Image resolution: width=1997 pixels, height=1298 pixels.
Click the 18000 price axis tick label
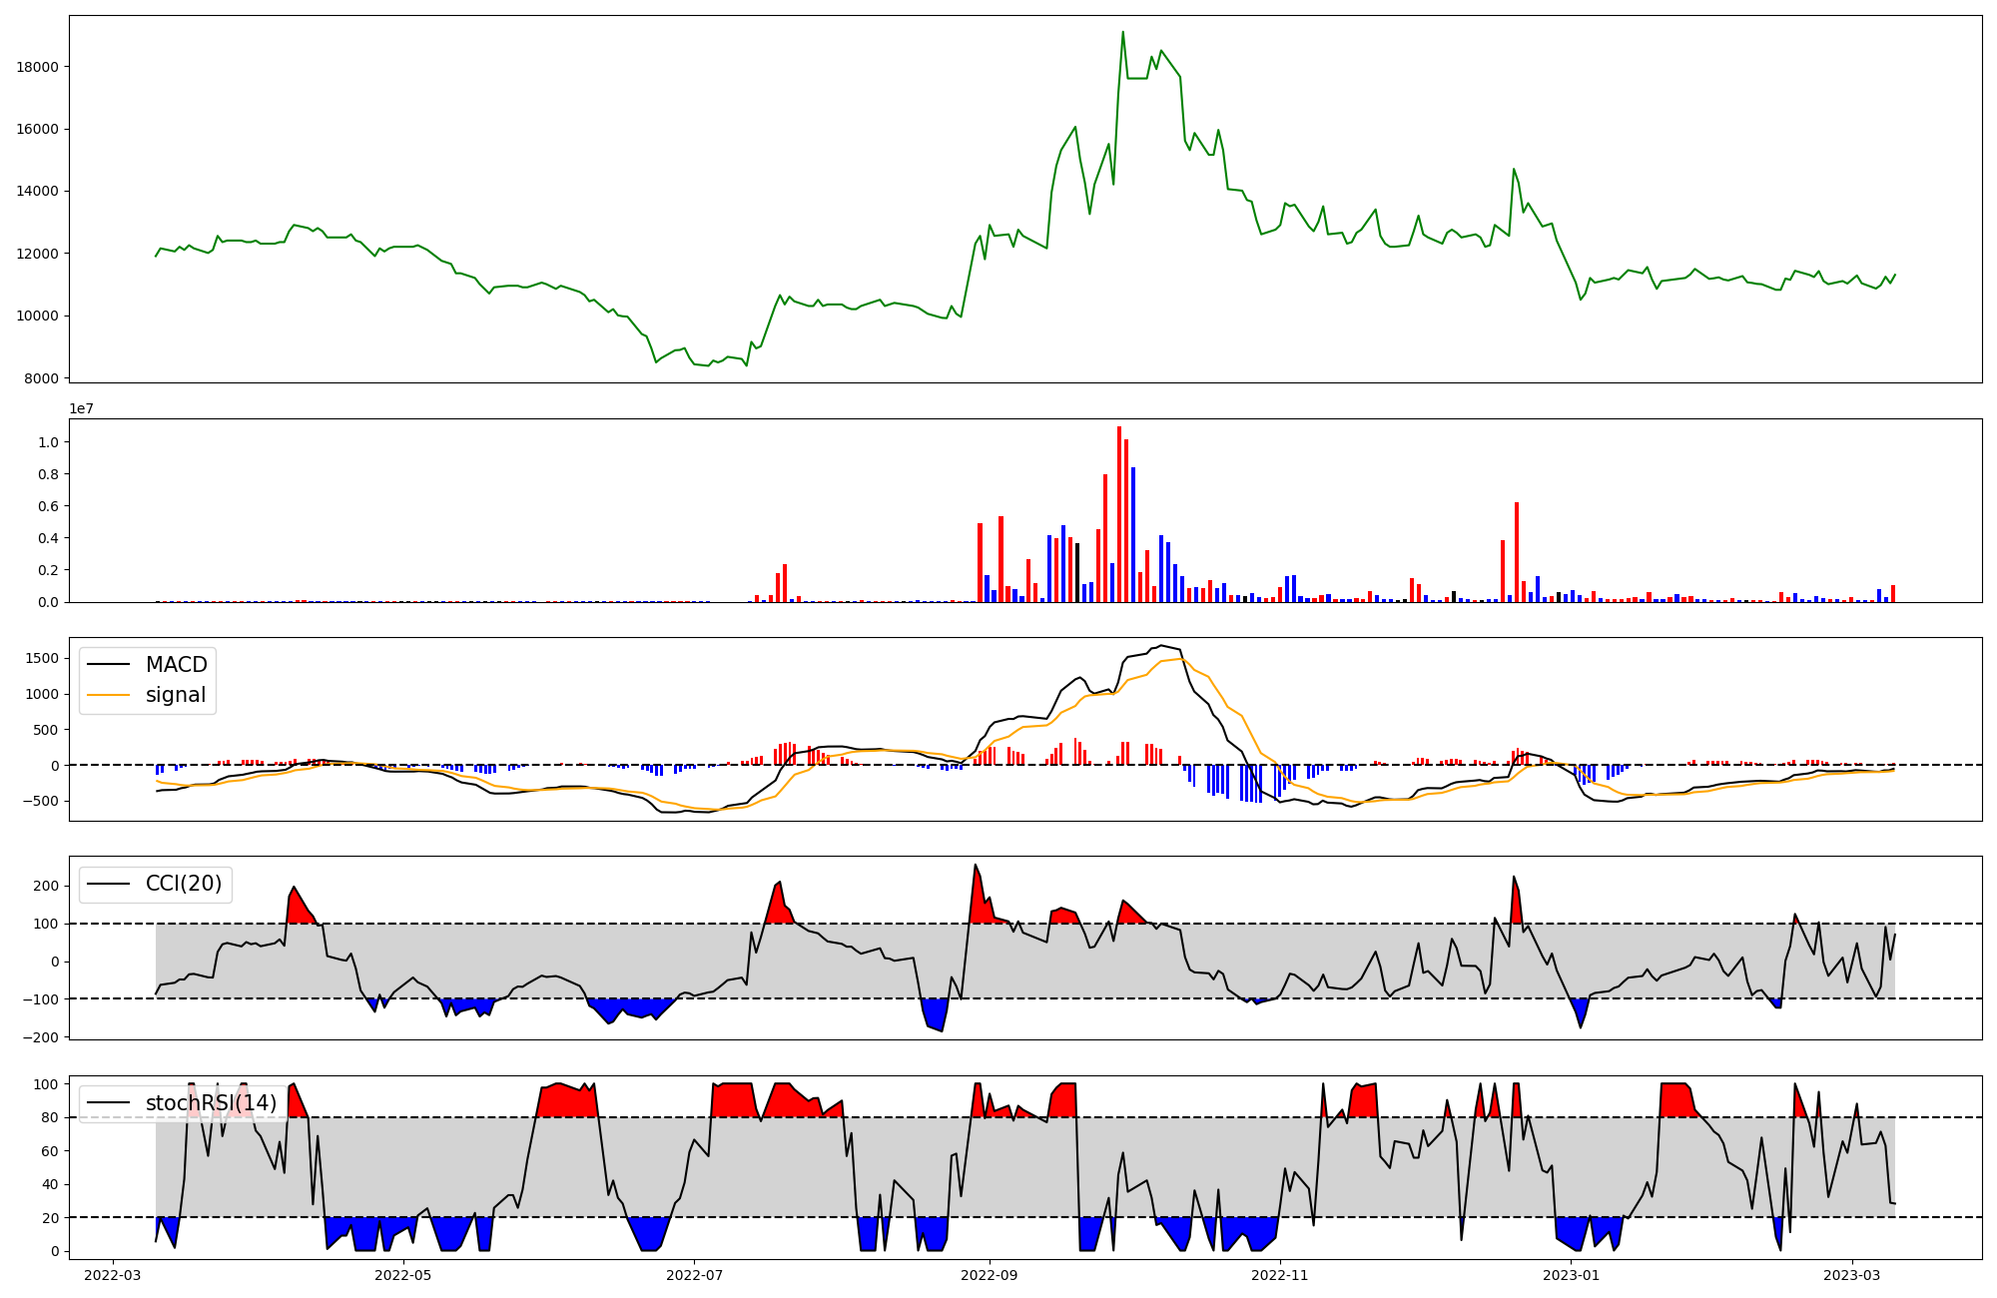click(38, 67)
